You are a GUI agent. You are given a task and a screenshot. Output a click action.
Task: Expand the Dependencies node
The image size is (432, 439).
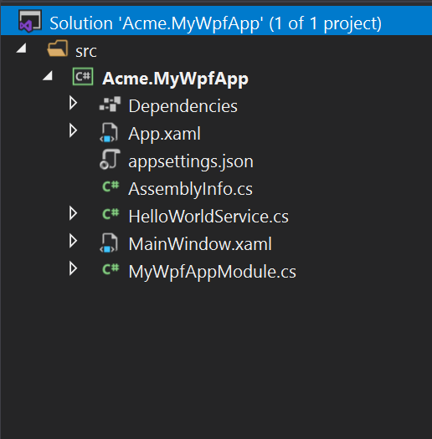(x=73, y=103)
